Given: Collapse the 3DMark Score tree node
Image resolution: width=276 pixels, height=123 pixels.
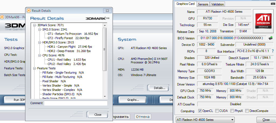Looking at the screenshot, I should coord(35,25).
